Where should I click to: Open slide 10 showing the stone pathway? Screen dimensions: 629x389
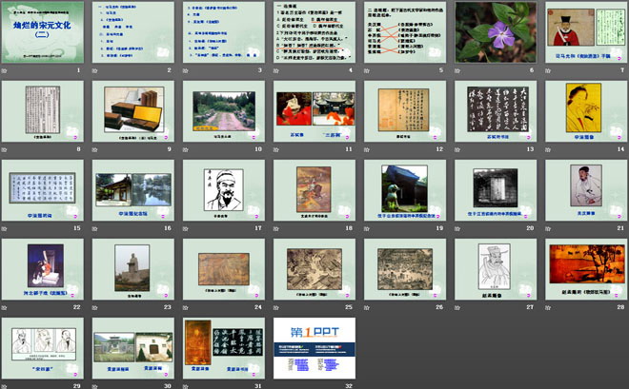pyautogui.click(x=224, y=110)
